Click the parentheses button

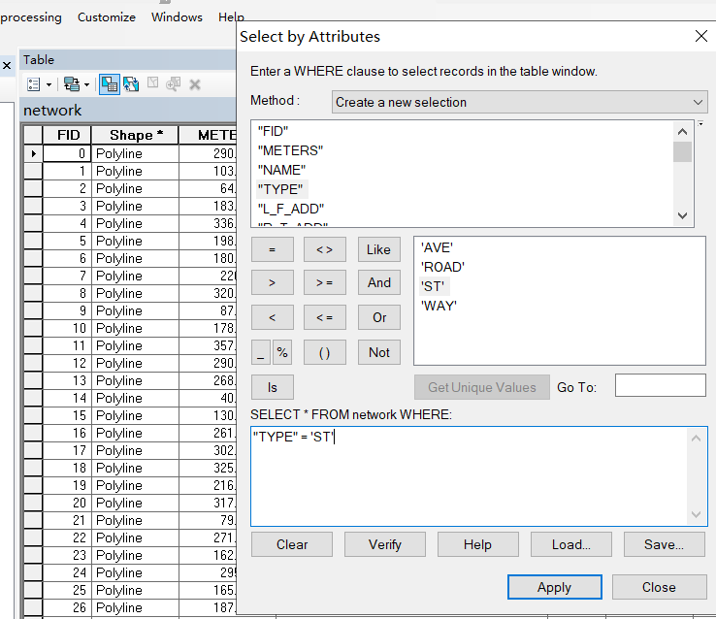coord(325,352)
